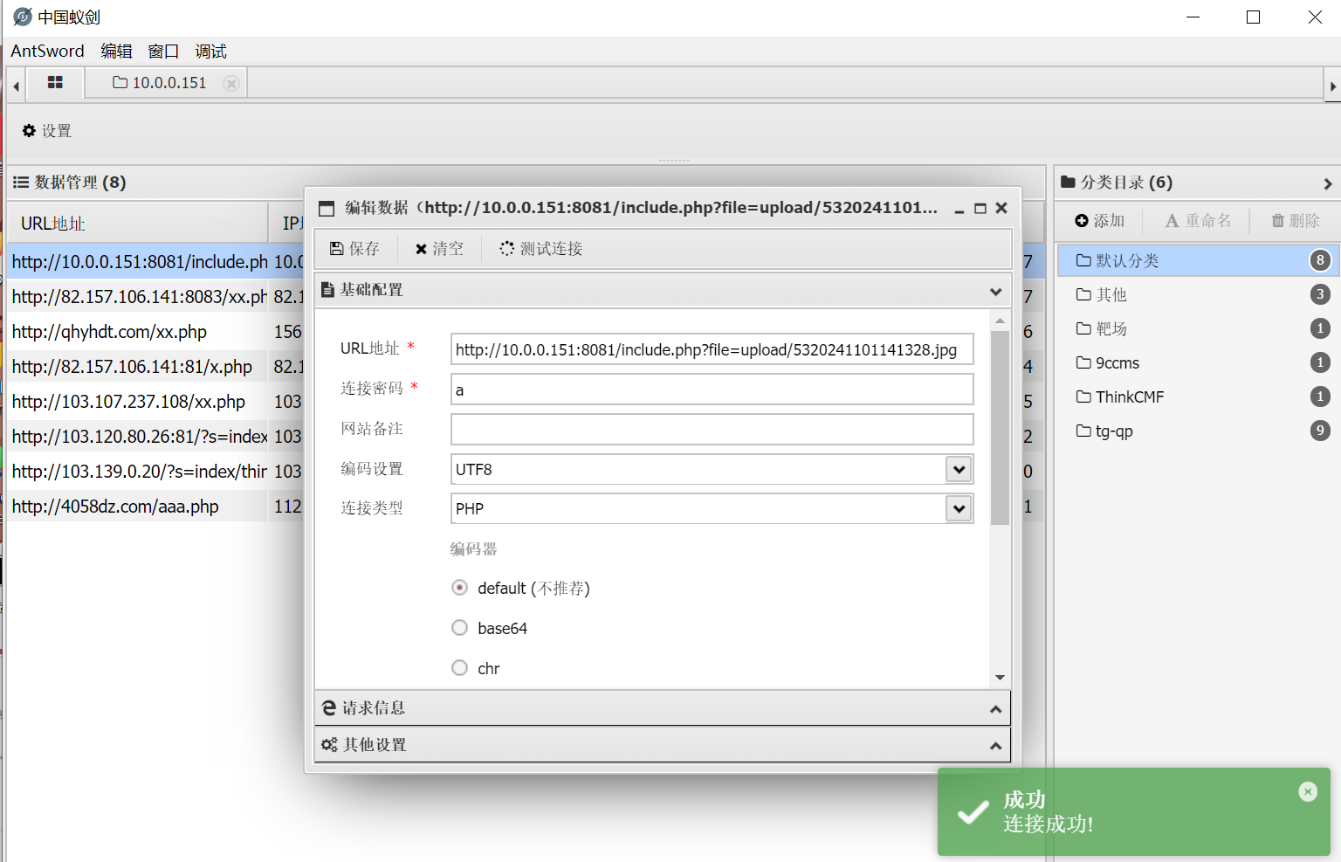The image size is (1341, 862).
Task: Click 添加 to add a category
Action: 1100,221
